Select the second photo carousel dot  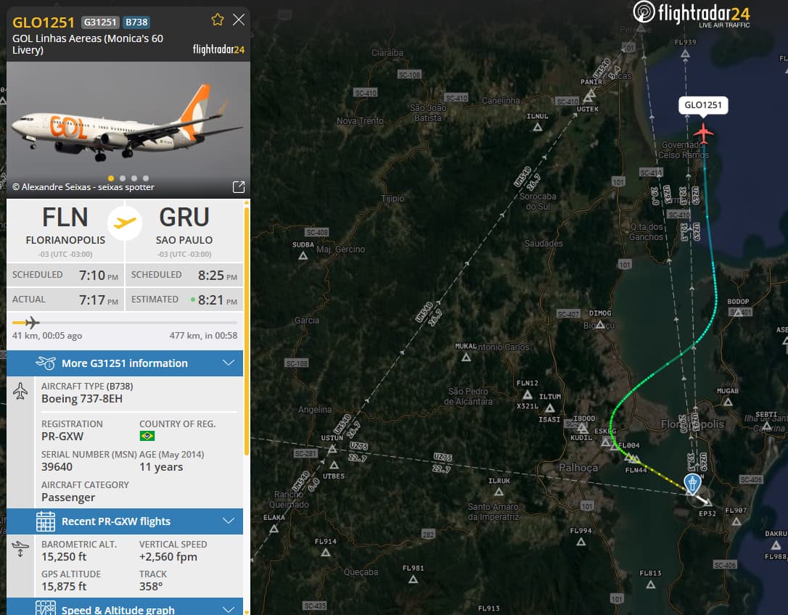[x=123, y=178]
